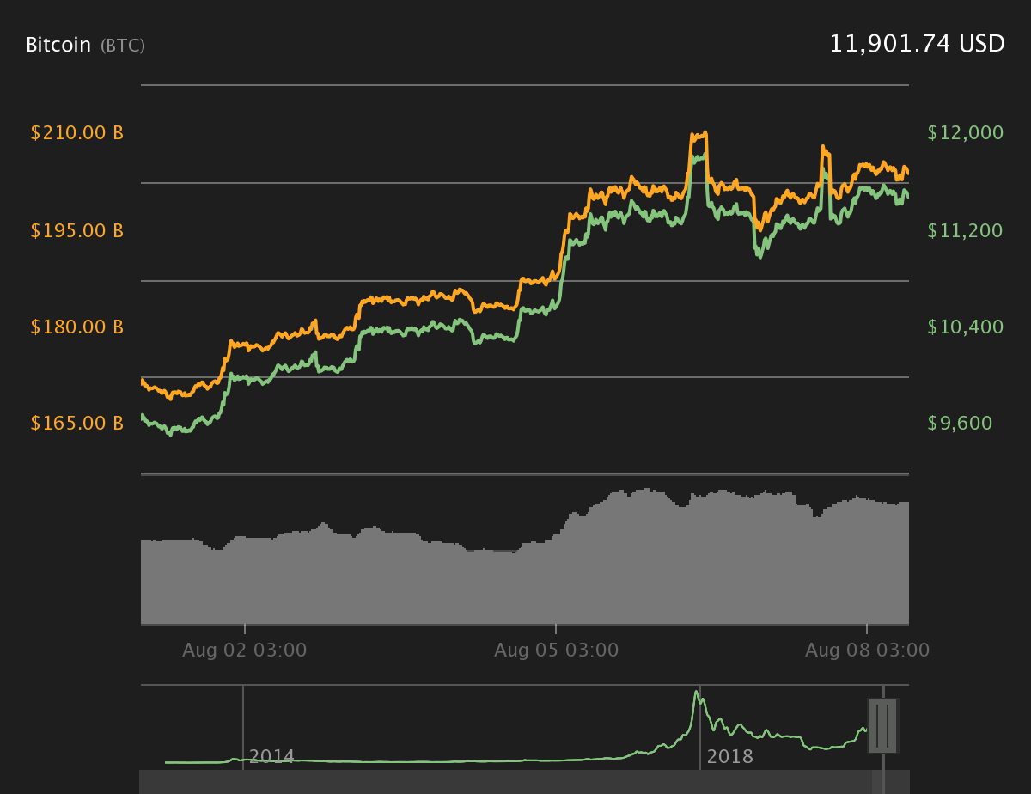The height and width of the screenshot is (794, 1031).
Task: Click the $165.00 B market cap label
Action: tap(77, 423)
